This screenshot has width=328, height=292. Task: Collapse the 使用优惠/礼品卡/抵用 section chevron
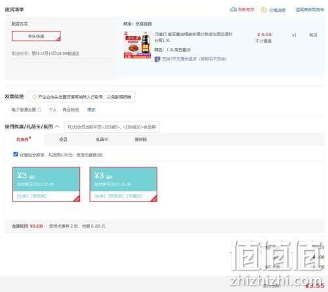point(57,127)
